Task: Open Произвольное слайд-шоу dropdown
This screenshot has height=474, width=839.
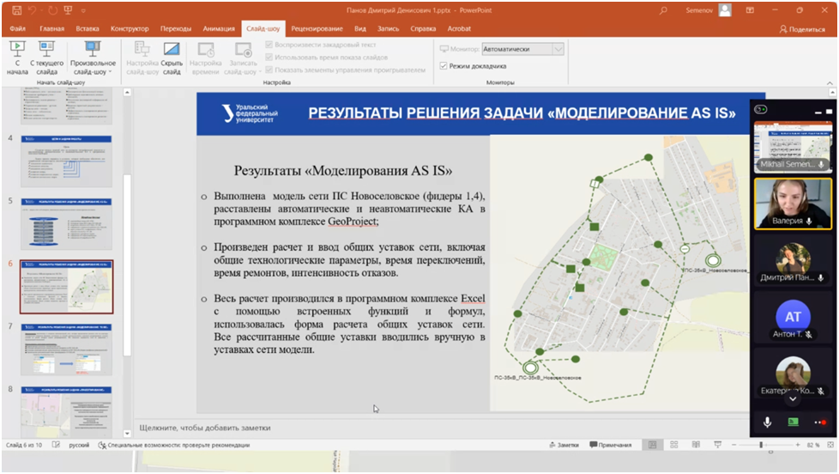Action: pyautogui.click(x=93, y=58)
